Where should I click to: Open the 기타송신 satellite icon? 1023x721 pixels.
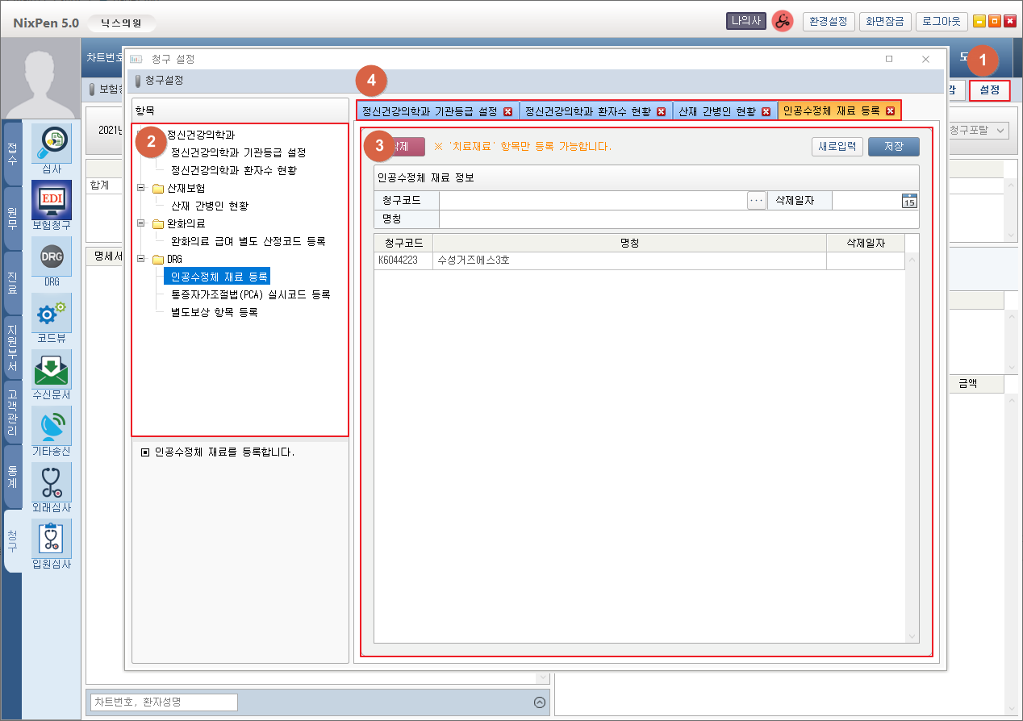[52, 425]
